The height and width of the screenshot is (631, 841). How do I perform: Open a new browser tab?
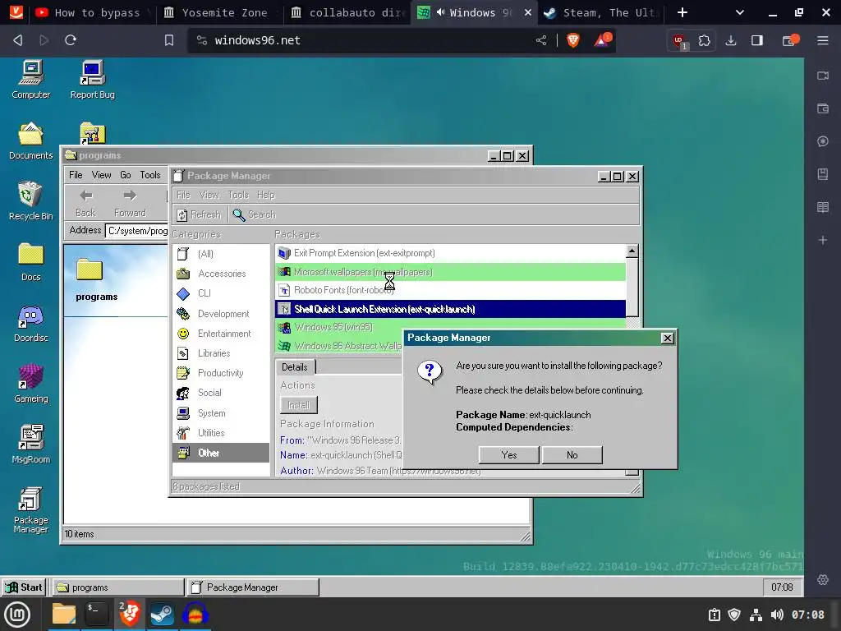(x=682, y=12)
